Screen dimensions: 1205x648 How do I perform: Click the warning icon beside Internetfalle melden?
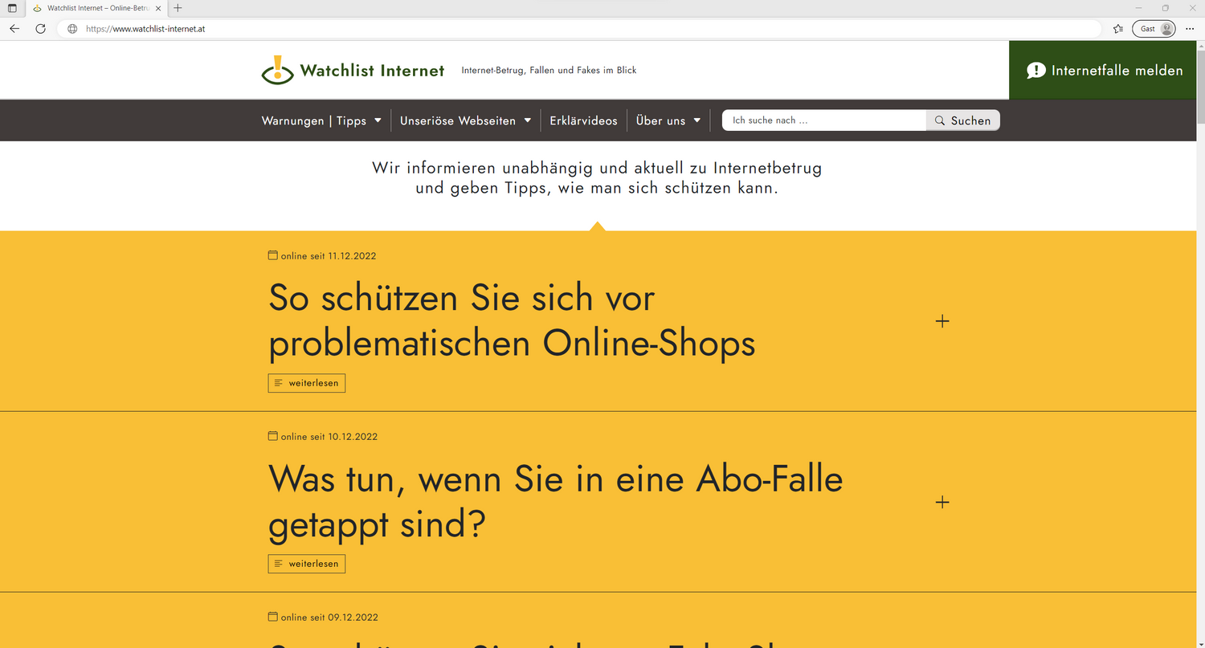pyautogui.click(x=1036, y=70)
